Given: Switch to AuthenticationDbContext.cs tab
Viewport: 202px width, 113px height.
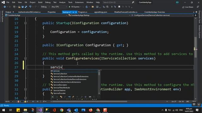Looking at the screenshot, I should [29, 12].
